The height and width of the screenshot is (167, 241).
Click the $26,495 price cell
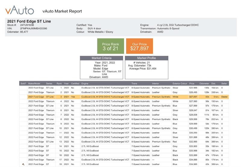(x=193, y=93)
